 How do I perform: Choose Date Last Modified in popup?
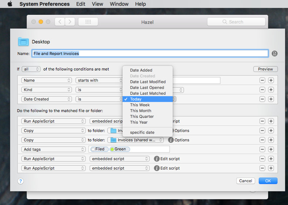pyautogui.click(x=147, y=82)
